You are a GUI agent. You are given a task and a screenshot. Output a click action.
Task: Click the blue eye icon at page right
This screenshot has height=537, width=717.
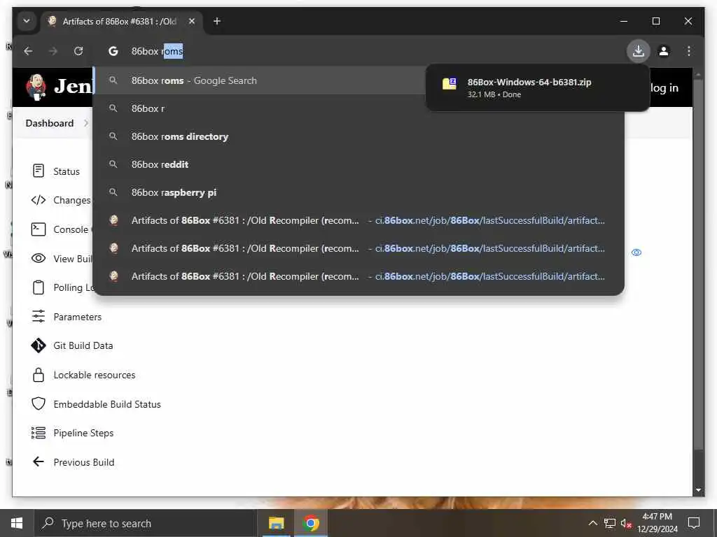click(636, 252)
